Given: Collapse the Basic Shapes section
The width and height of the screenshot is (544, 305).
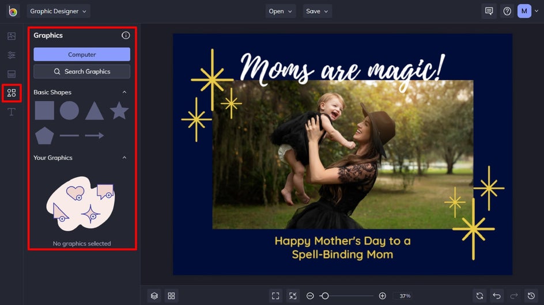Looking at the screenshot, I should 124,92.
